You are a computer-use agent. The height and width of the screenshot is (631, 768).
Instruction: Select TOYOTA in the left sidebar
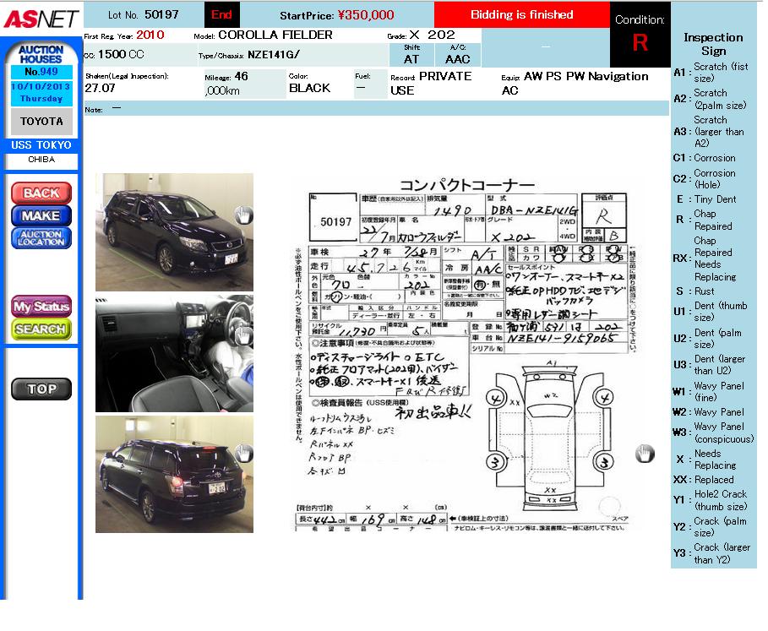tap(41, 122)
